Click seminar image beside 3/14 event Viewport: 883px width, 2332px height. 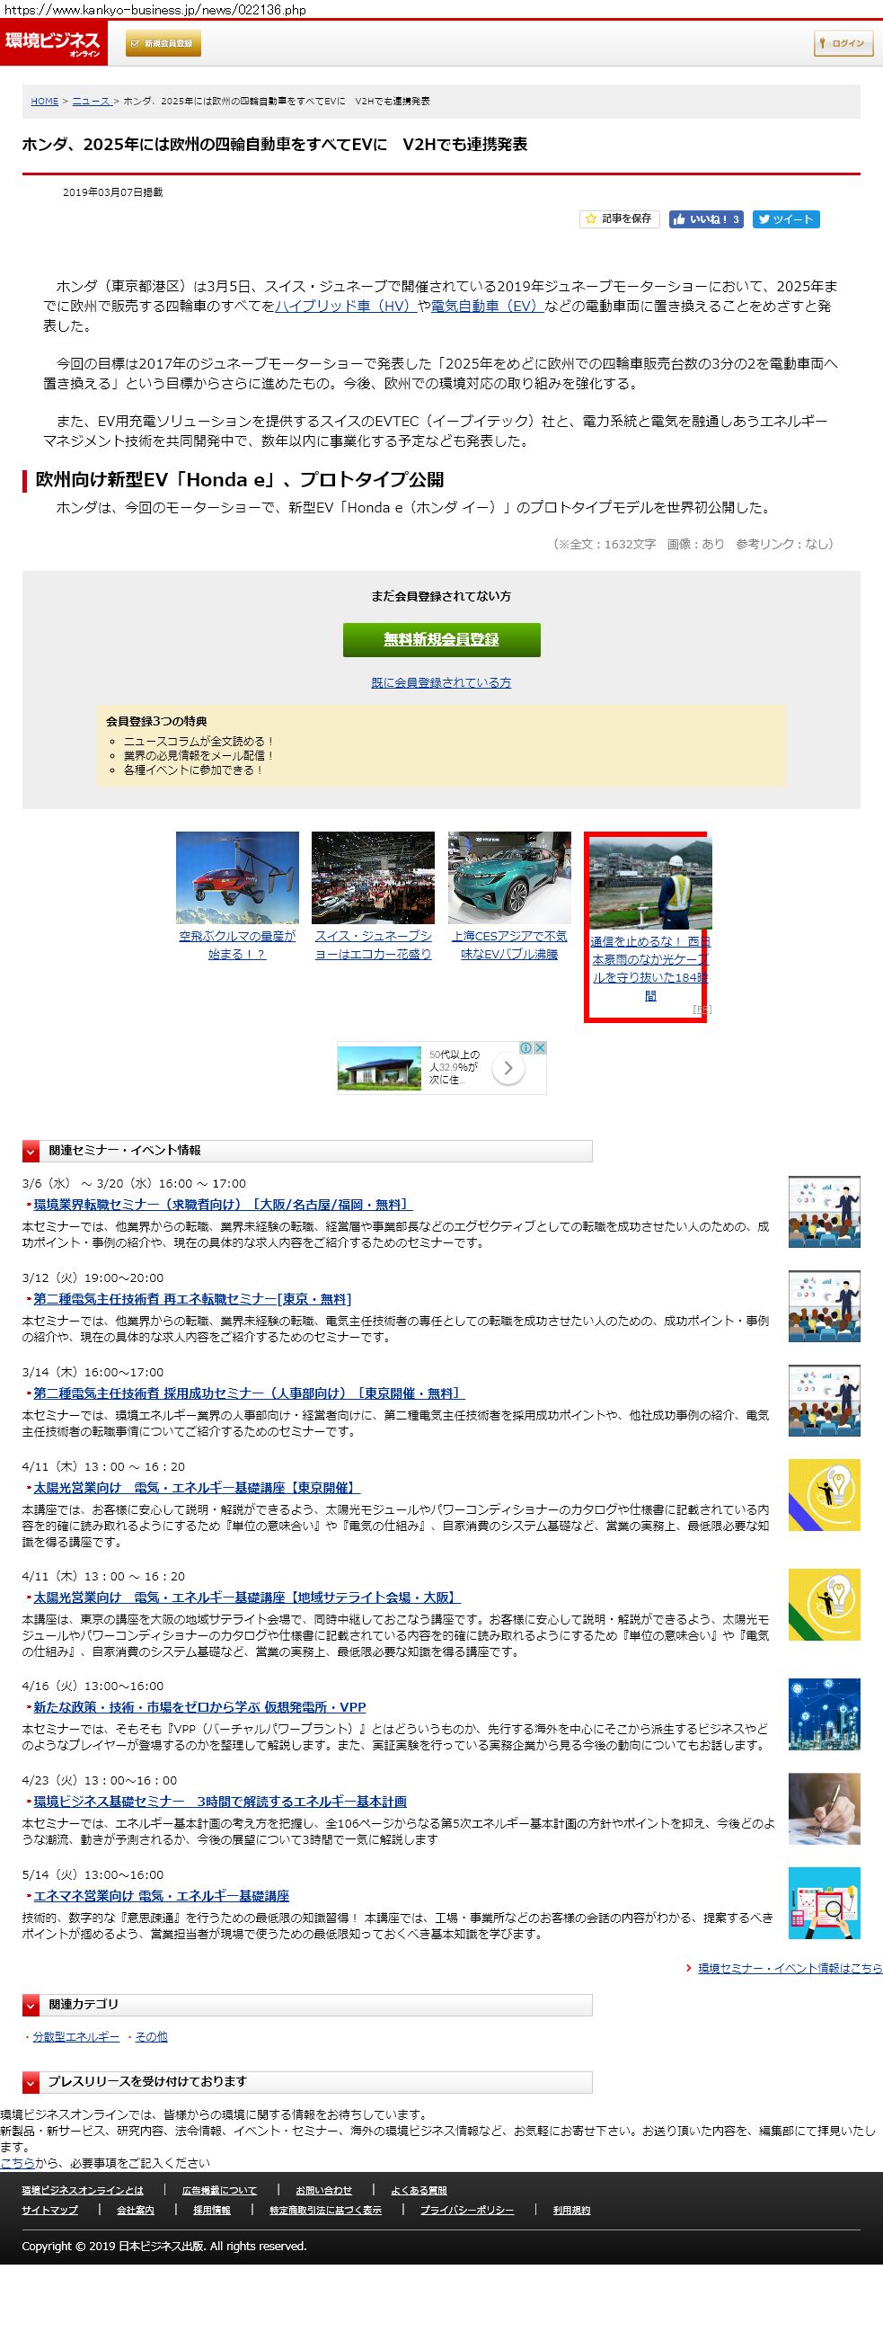[824, 1401]
